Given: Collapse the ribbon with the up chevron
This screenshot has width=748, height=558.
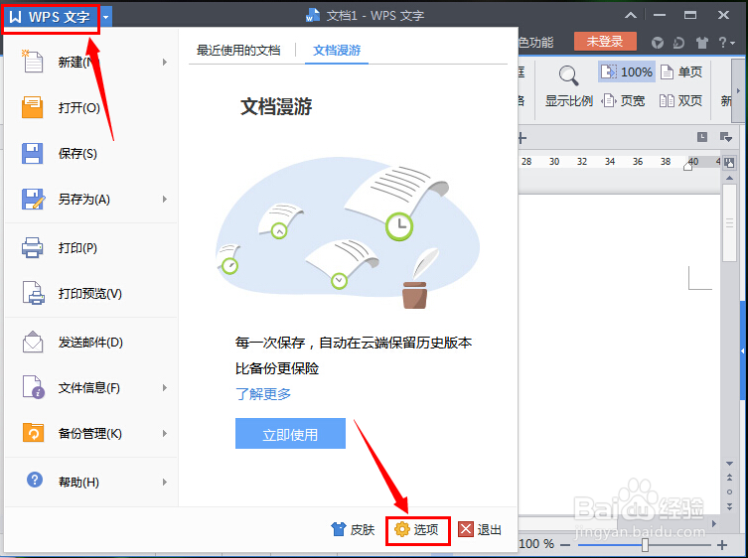Looking at the screenshot, I should [631, 15].
